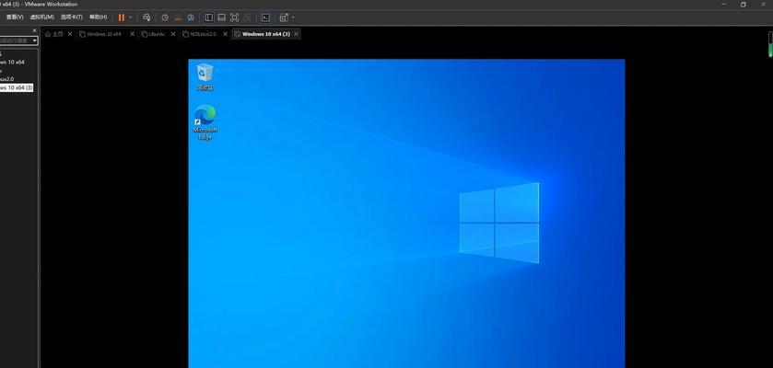Select the Windows 10 x64 (3) tab
The height and width of the screenshot is (368, 773).
coord(263,34)
